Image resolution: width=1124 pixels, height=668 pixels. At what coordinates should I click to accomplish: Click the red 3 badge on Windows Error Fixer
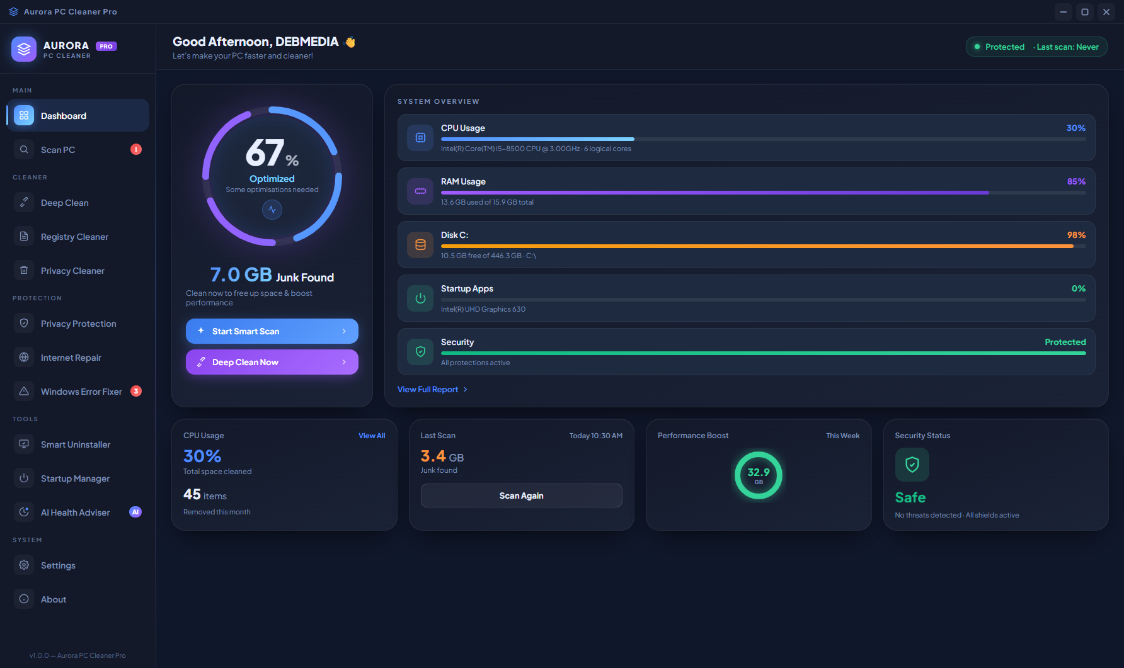[136, 391]
